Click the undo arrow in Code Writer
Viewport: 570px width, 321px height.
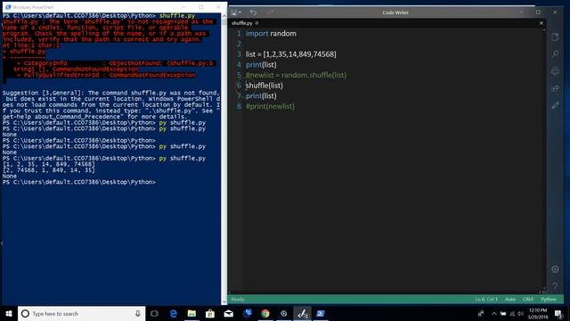[x=253, y=12]
